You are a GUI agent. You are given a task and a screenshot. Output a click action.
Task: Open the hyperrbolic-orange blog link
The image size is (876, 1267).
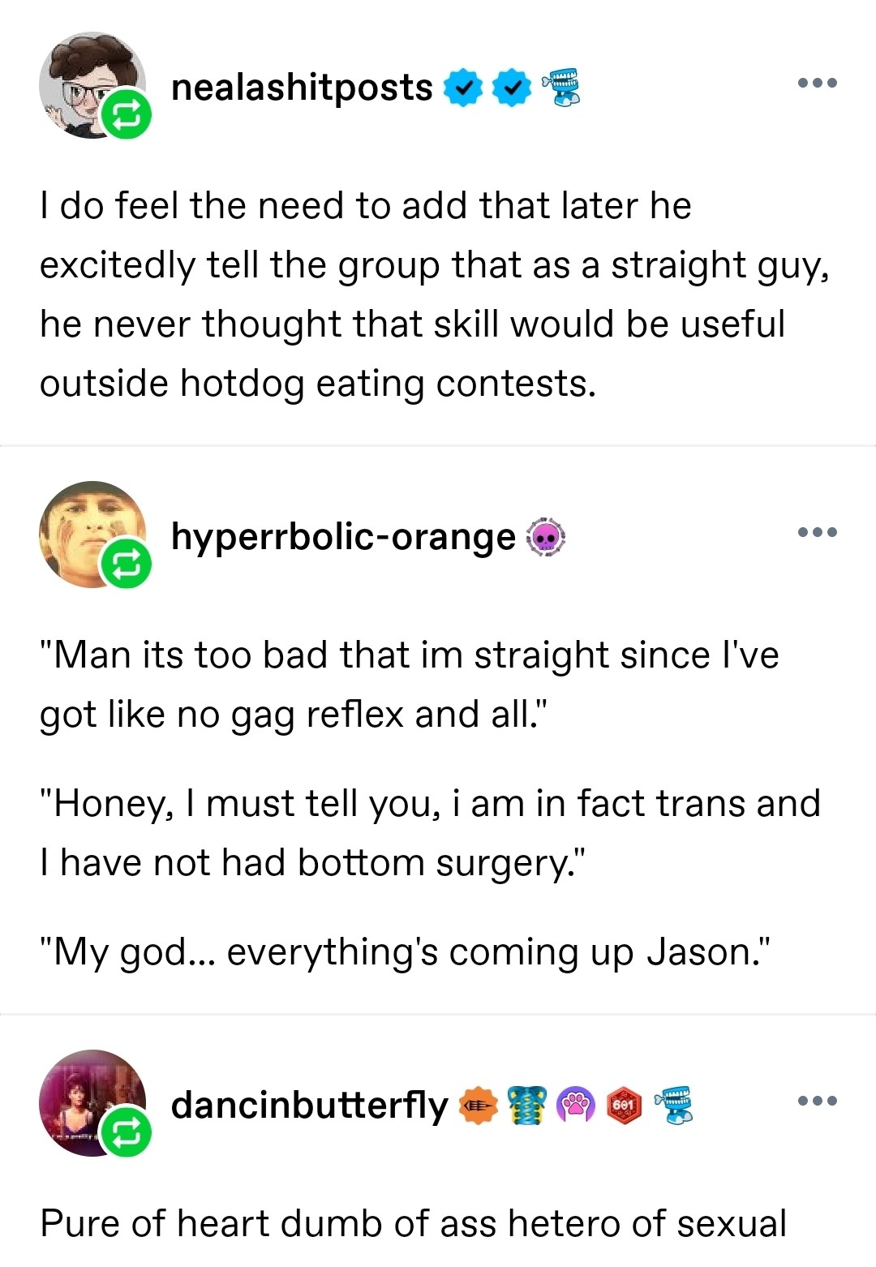click(x=343, y=537)
